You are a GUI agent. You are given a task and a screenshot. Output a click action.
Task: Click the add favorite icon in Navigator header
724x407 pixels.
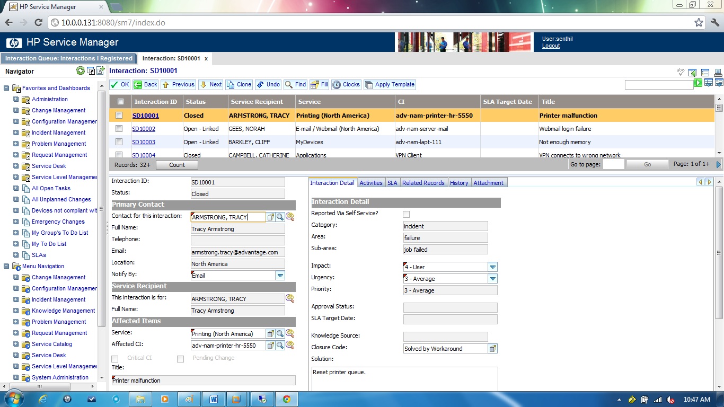(100, 70)
